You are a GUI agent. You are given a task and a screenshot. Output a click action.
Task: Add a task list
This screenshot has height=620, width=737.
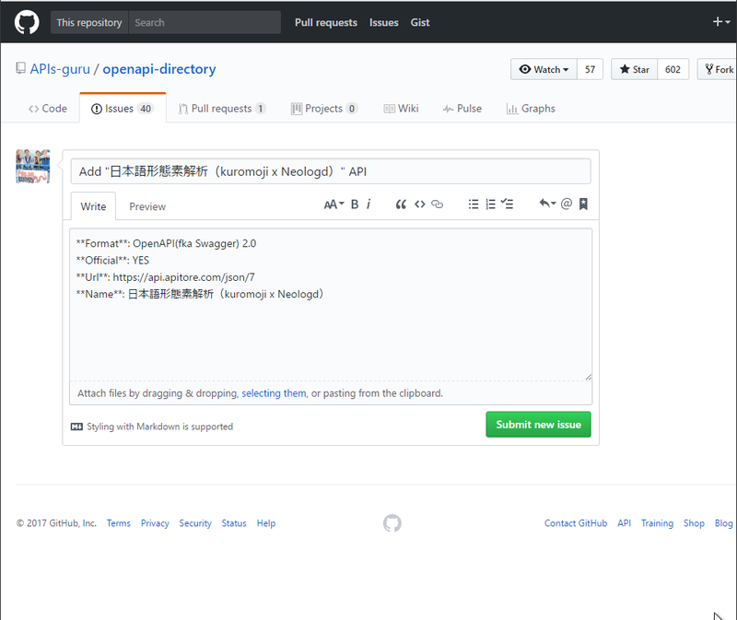508,204
